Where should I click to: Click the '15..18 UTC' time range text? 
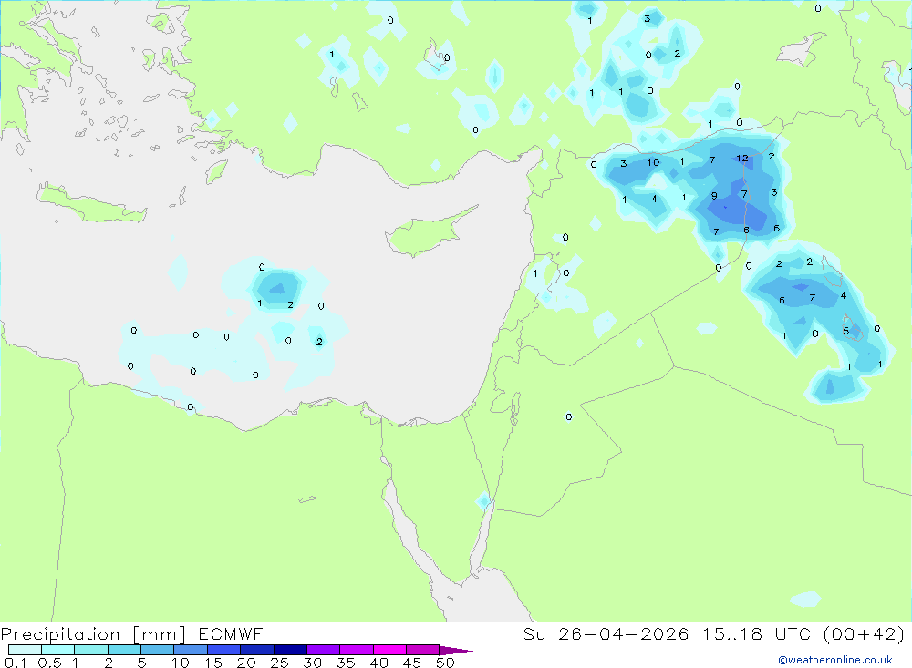point(758,633)
